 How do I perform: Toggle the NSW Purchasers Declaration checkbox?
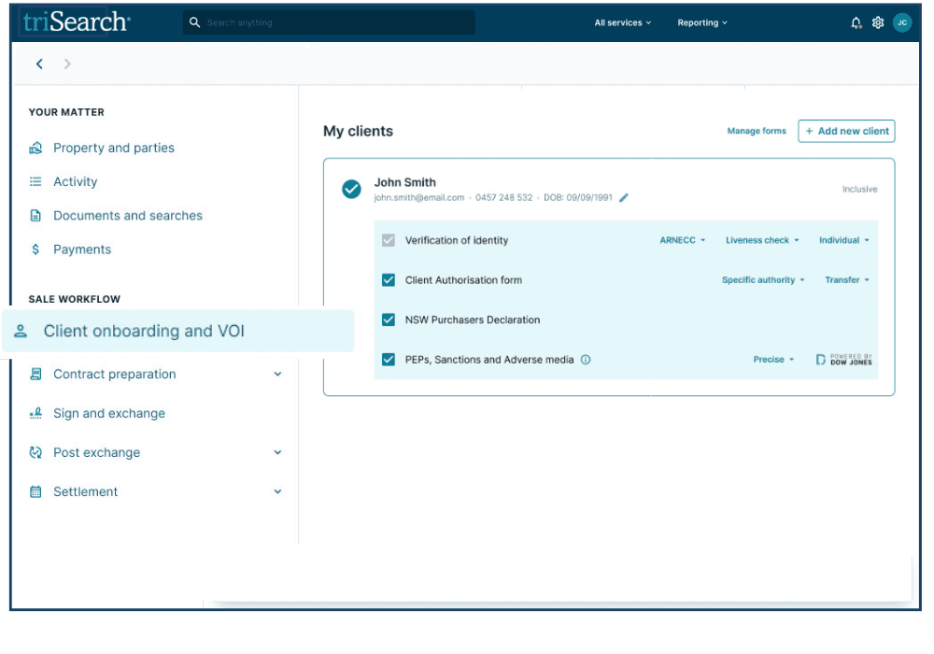[x=389, y=320]
